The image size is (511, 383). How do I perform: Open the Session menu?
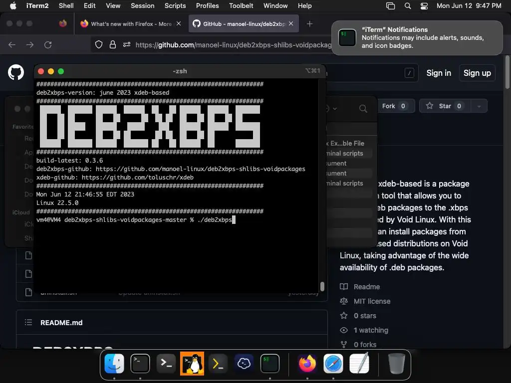coord(142,5)
